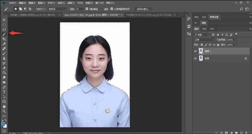Change screen mode at toolbar bottom
This screenshot has width=252, height=134.
tap(4, 131)
